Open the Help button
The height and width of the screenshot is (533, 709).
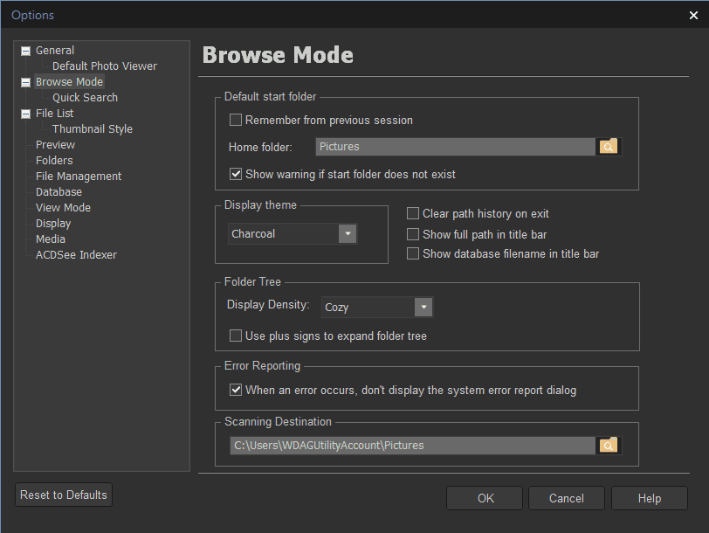pyautogui.click(x=649, y=498)
